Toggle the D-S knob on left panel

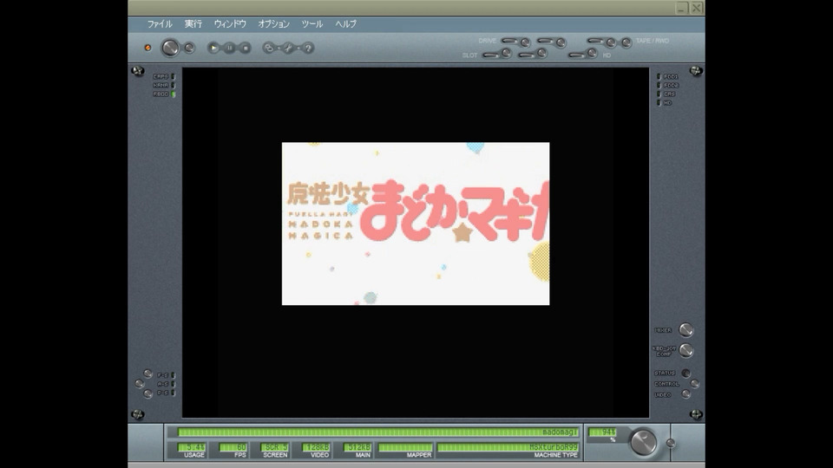pyautogui.click(x=148, y=393)
